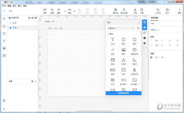Image resolution: width=184 pixels, height=113 pixels.
Task: Select the Line tool in left toolbar
Action: click(x=4, y=41)
